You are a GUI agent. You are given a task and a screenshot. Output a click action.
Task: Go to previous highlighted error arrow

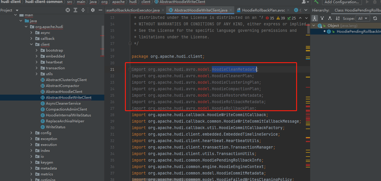pos(300,18)
